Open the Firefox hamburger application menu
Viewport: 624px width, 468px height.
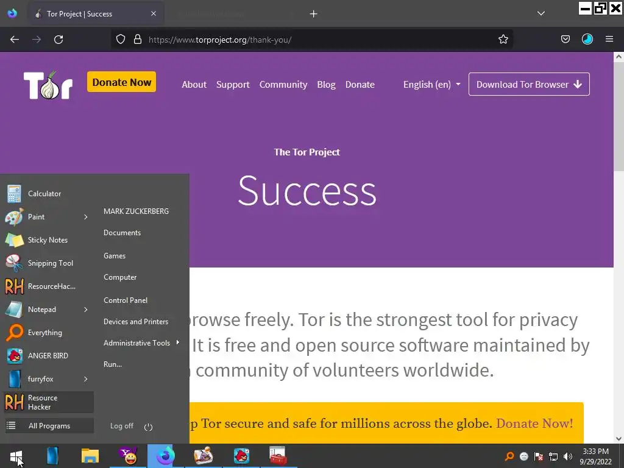pyautogui.click(x=609, y=40)
